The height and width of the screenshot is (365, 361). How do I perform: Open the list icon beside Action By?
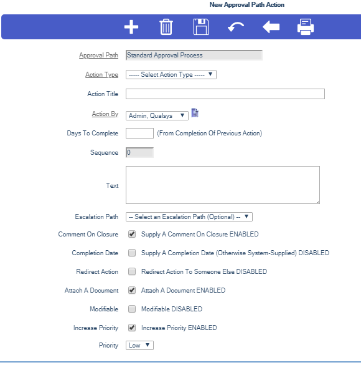195,113
